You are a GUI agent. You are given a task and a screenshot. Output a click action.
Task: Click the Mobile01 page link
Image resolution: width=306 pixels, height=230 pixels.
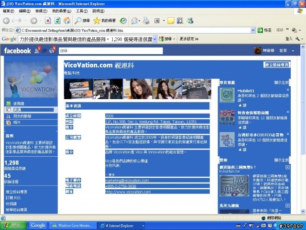(x=246, y=91)
